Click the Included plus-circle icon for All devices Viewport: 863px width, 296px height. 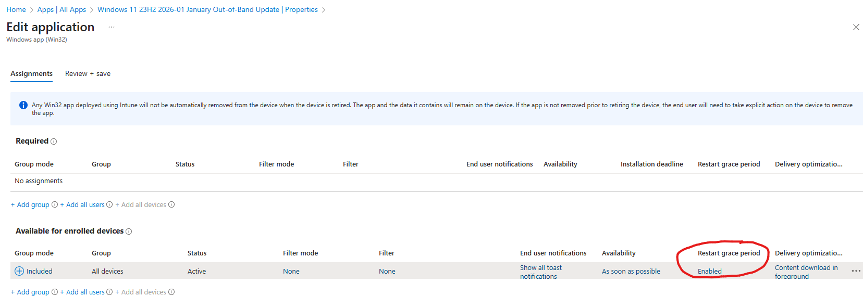(x=19, y=271)
